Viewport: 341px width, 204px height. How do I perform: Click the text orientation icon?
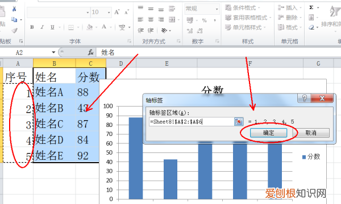(x=164, y=31)
